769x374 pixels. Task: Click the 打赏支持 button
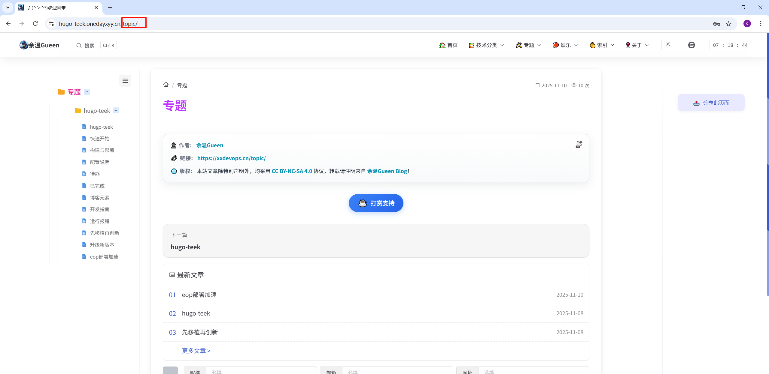coord(376,203)
